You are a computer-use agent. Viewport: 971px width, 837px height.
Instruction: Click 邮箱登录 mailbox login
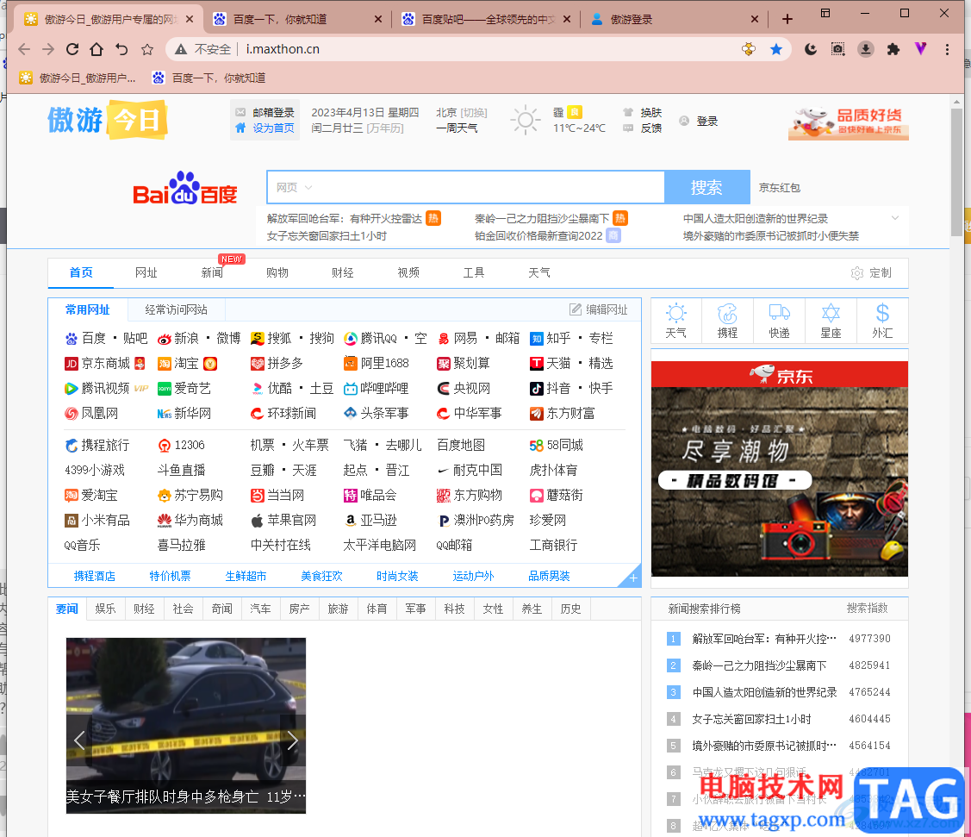click(x=273, y=113)
